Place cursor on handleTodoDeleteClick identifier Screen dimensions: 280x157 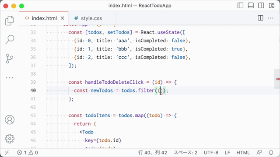pos(114,82)
